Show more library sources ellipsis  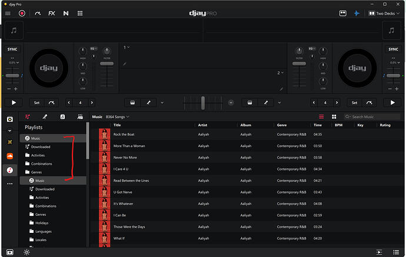click(x=10, y=183)
